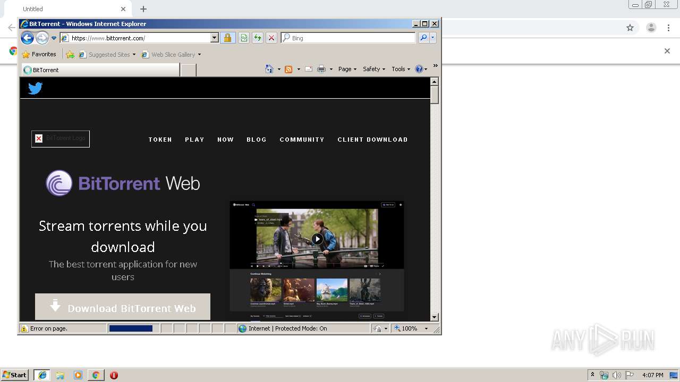Image resolution: width=680 pixels, height=382 pixels.
Task: Open TOKEN in site navigation
Action: [x=160, y=140]
